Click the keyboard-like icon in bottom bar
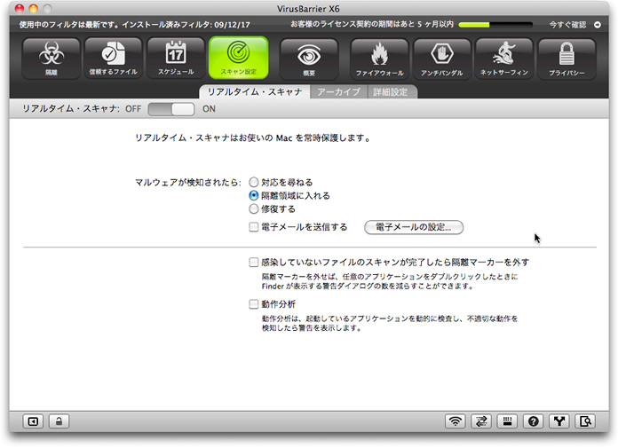Screen dimensions: 618x448 507,421
